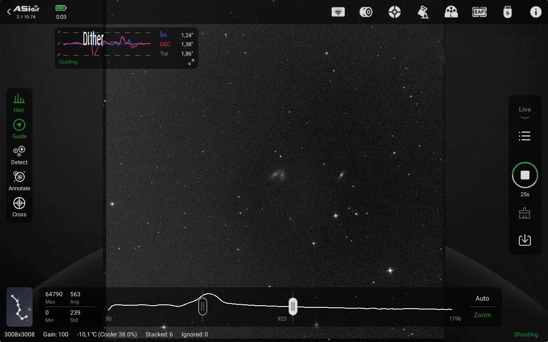Check WiFi connection status
Screen dimensions: 548x342
(x=338, y=12)
